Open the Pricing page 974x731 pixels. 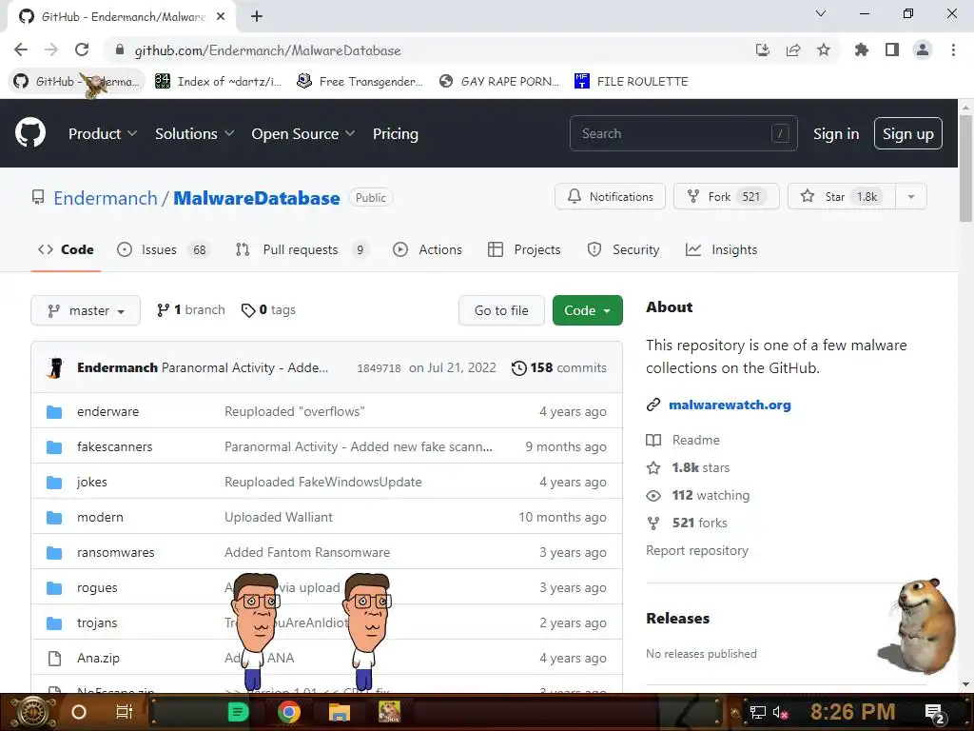pos(395,133)
